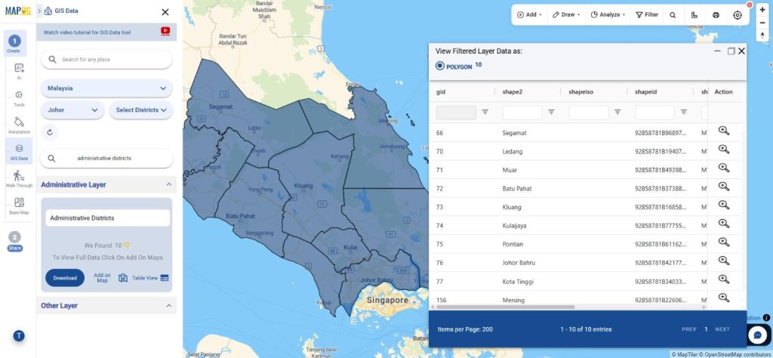This screenshot has height=358, width=773.
Task: Open the chat support bubble
Action: pos(758,335)
